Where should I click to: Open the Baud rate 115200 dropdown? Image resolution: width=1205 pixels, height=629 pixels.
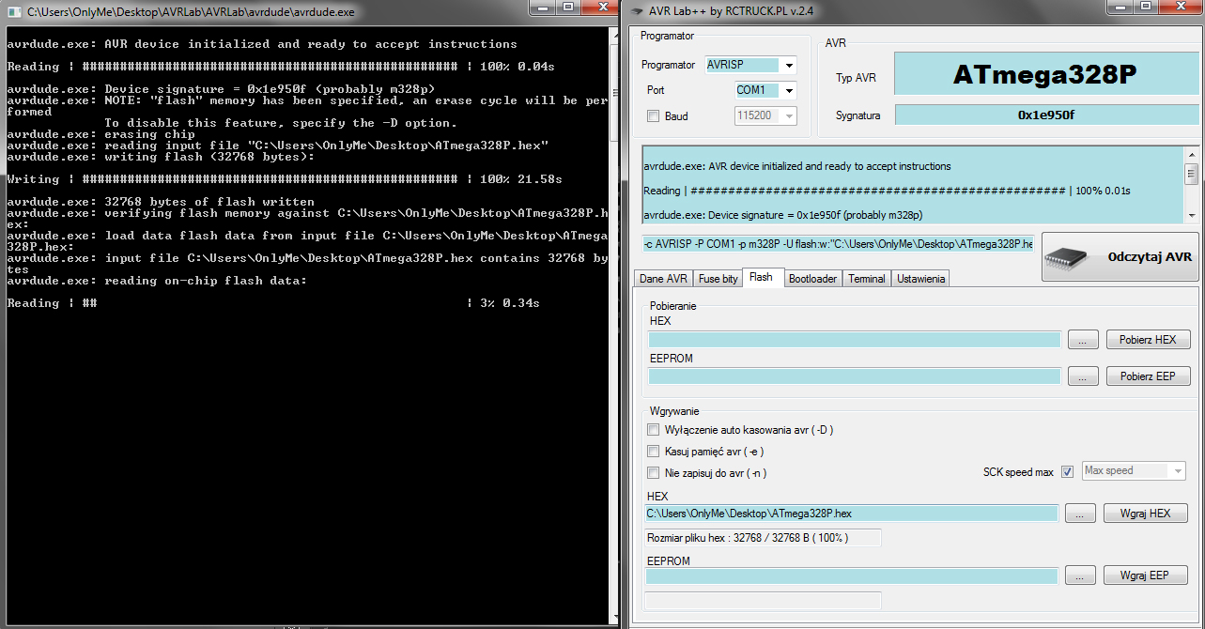point(765,116)
